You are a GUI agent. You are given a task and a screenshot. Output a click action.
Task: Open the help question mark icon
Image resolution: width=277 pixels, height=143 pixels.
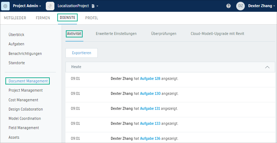click(x=228, y=6)
